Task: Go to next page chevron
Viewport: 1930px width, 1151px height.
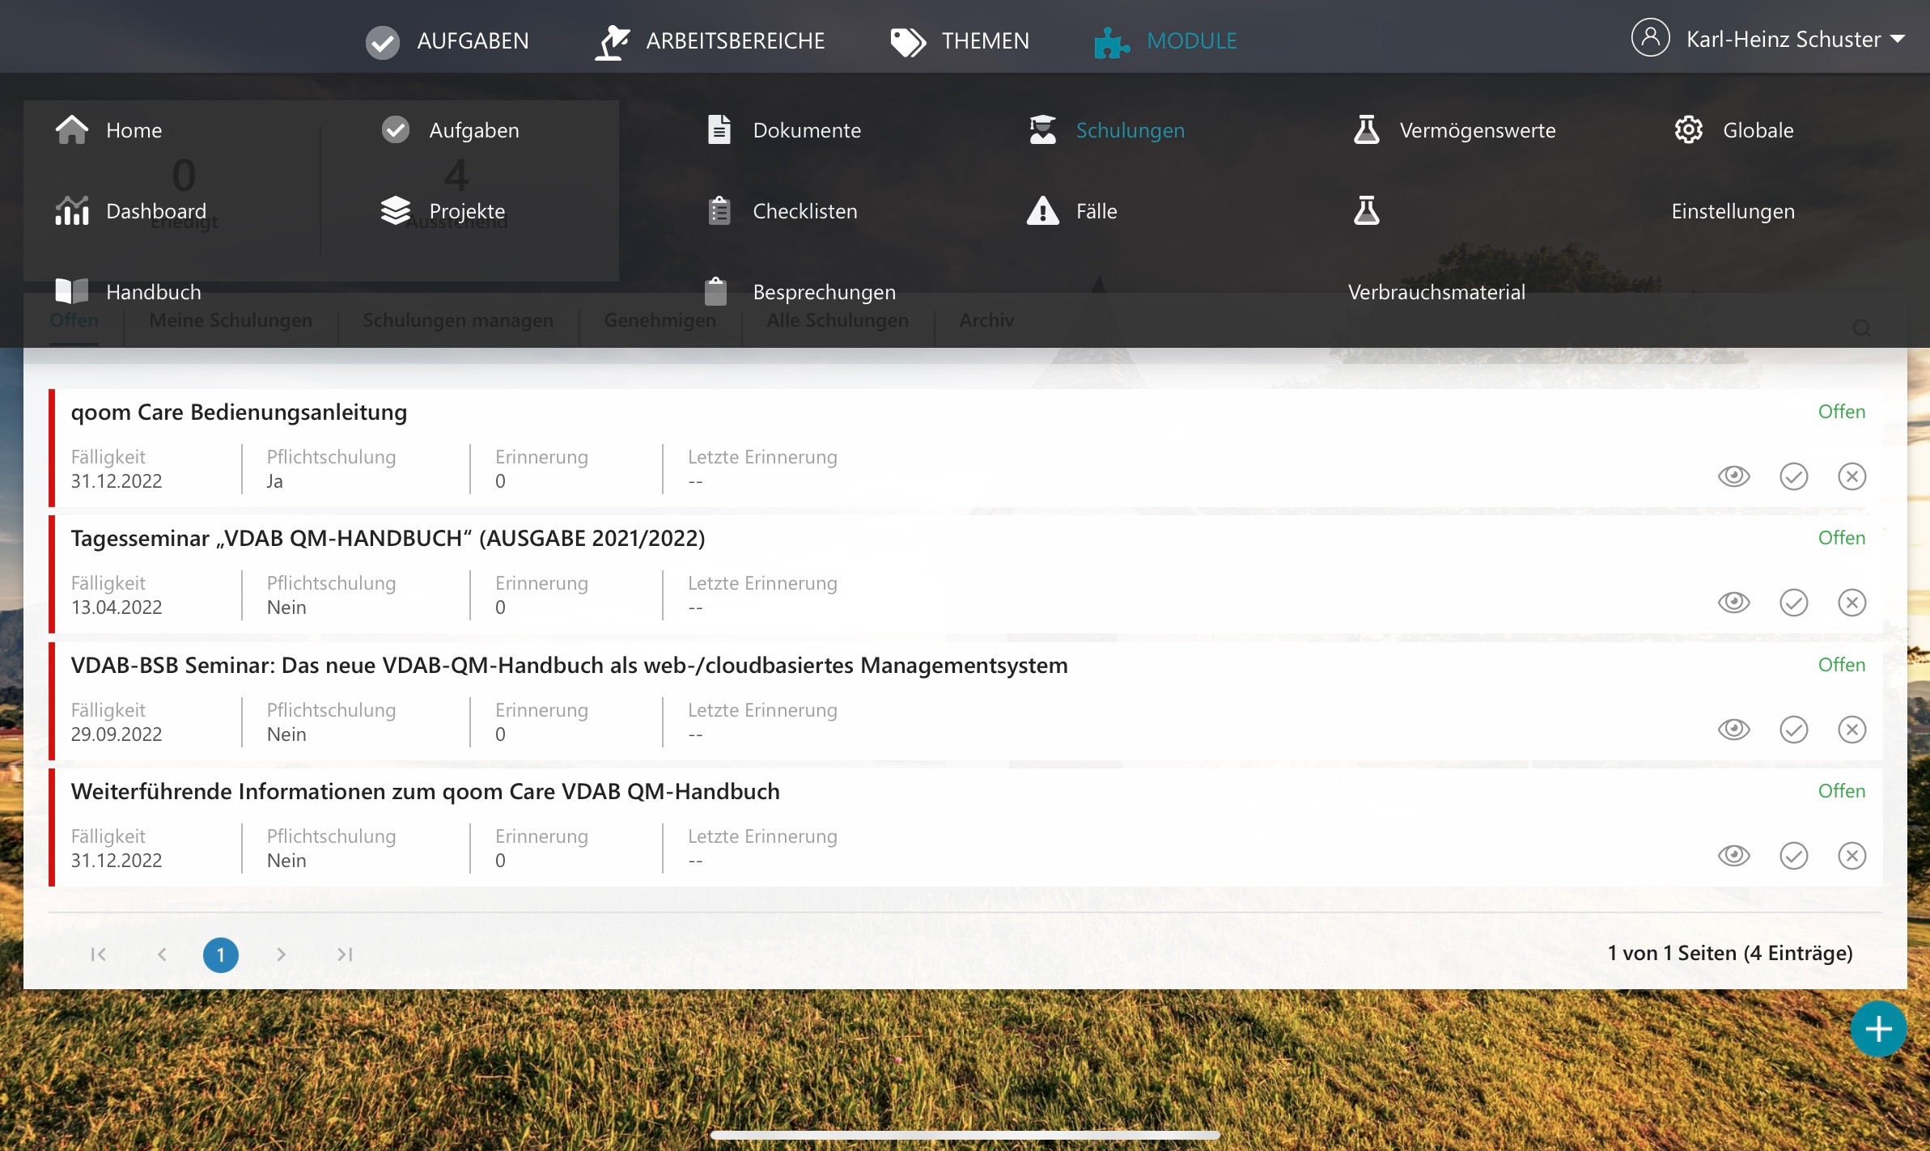Action: pyautogui.click(x=281, y=954)
